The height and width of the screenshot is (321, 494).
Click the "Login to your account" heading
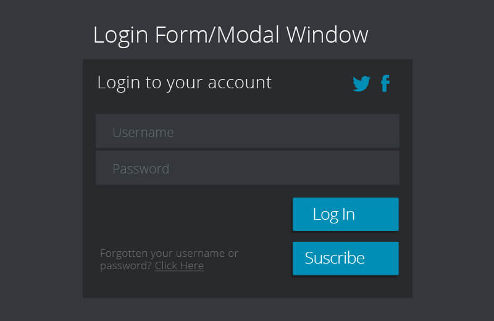[184, 82]
